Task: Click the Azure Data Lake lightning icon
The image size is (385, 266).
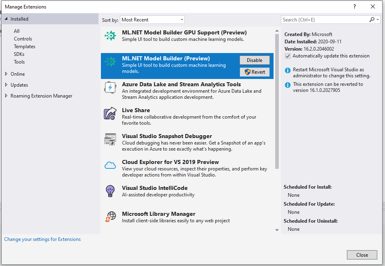Action: click(109, 87)
